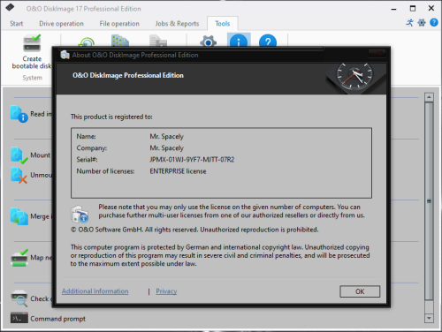
Task: Click the running man express icon top right
Action: click(x=410, y=23)
